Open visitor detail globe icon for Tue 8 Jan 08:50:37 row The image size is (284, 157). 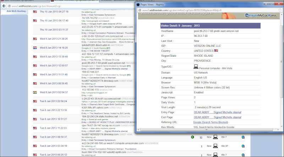click(243, 137)
